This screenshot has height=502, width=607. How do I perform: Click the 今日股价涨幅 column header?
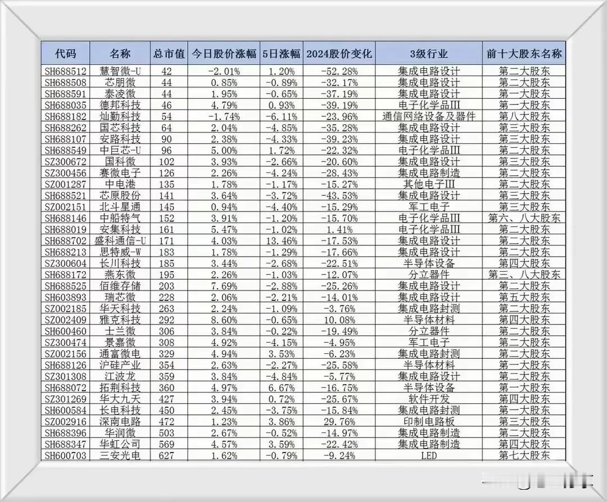(224, 53)
